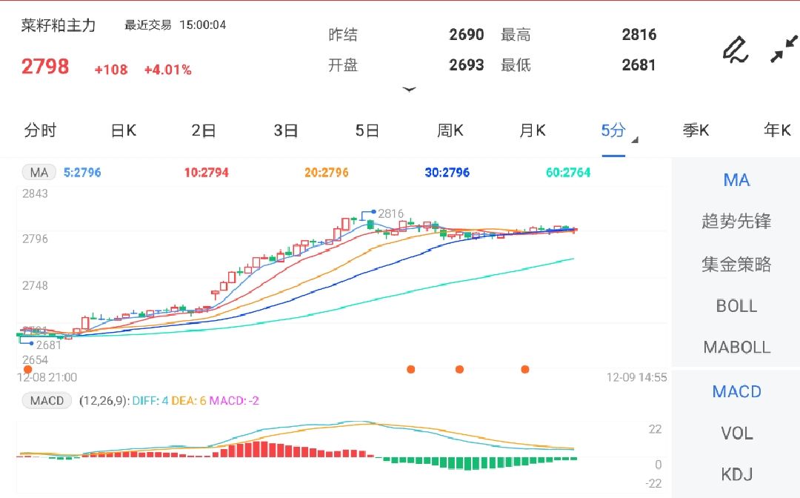The height and width of the screenshot is (498, 800).
Task: Open the 季K chart tab
Action: coord(696,130)
